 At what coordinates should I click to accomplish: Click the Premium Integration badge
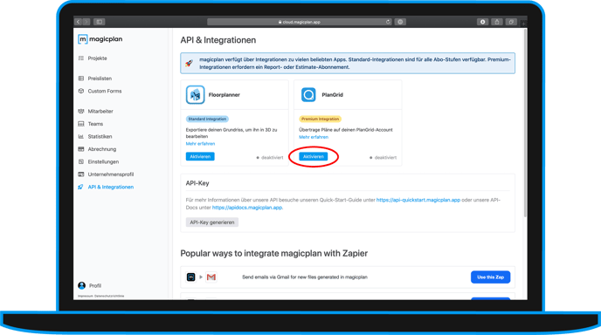pyautogui.click(x=320, y=119)
